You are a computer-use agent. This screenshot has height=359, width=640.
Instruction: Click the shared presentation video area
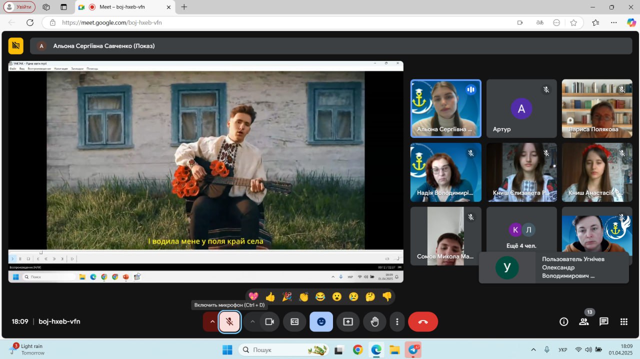point(205,172)
